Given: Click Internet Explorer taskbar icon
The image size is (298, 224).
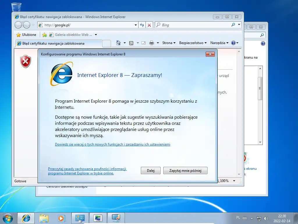Looking at the screenshot, I should point(26,218).
